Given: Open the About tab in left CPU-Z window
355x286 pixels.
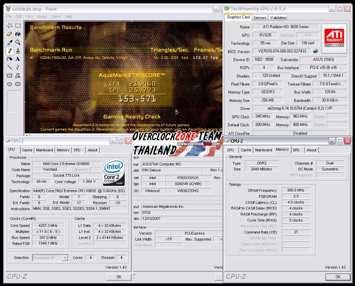Looking at the screenshot, I should point(93,150).
